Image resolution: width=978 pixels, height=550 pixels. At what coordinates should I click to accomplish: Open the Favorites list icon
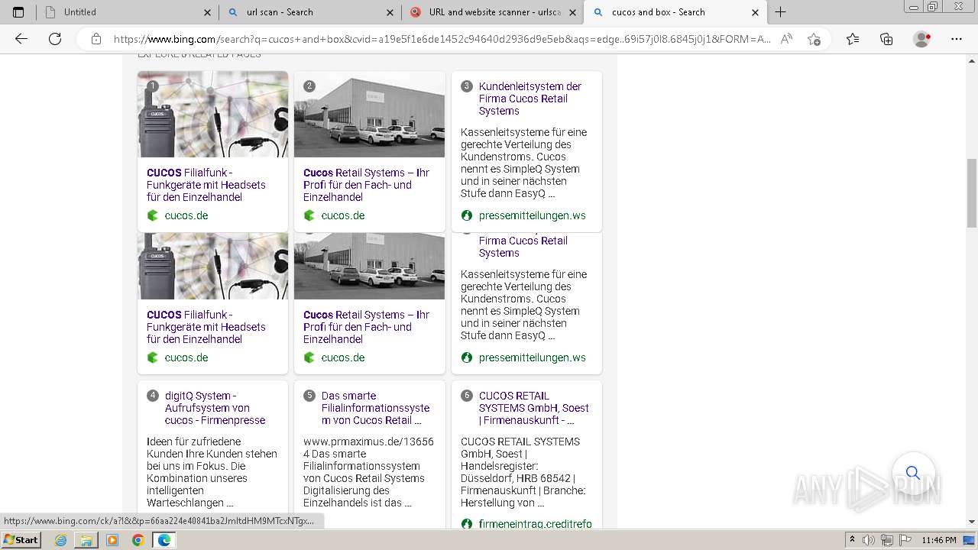tap(853, 39)
